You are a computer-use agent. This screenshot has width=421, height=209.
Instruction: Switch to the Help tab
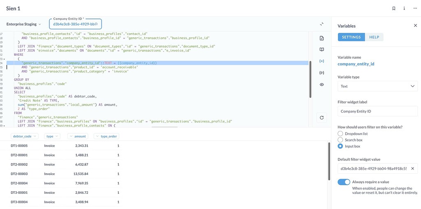click(x=374, y=37)
